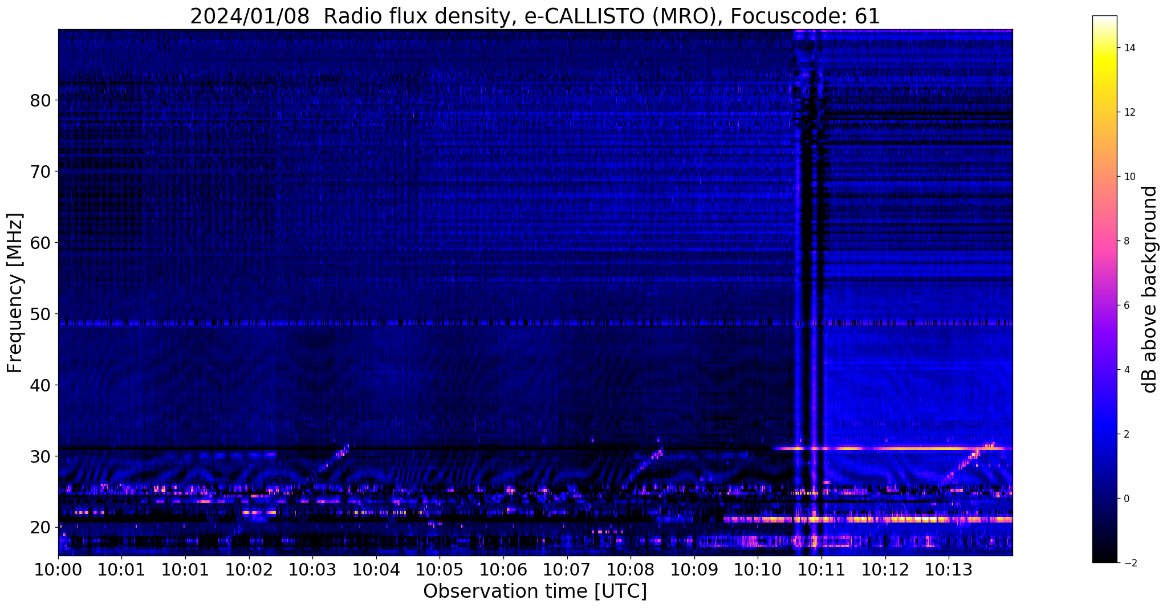Click the colorbar tick value 4
1167x608 pixels.
coord(1127,370)
